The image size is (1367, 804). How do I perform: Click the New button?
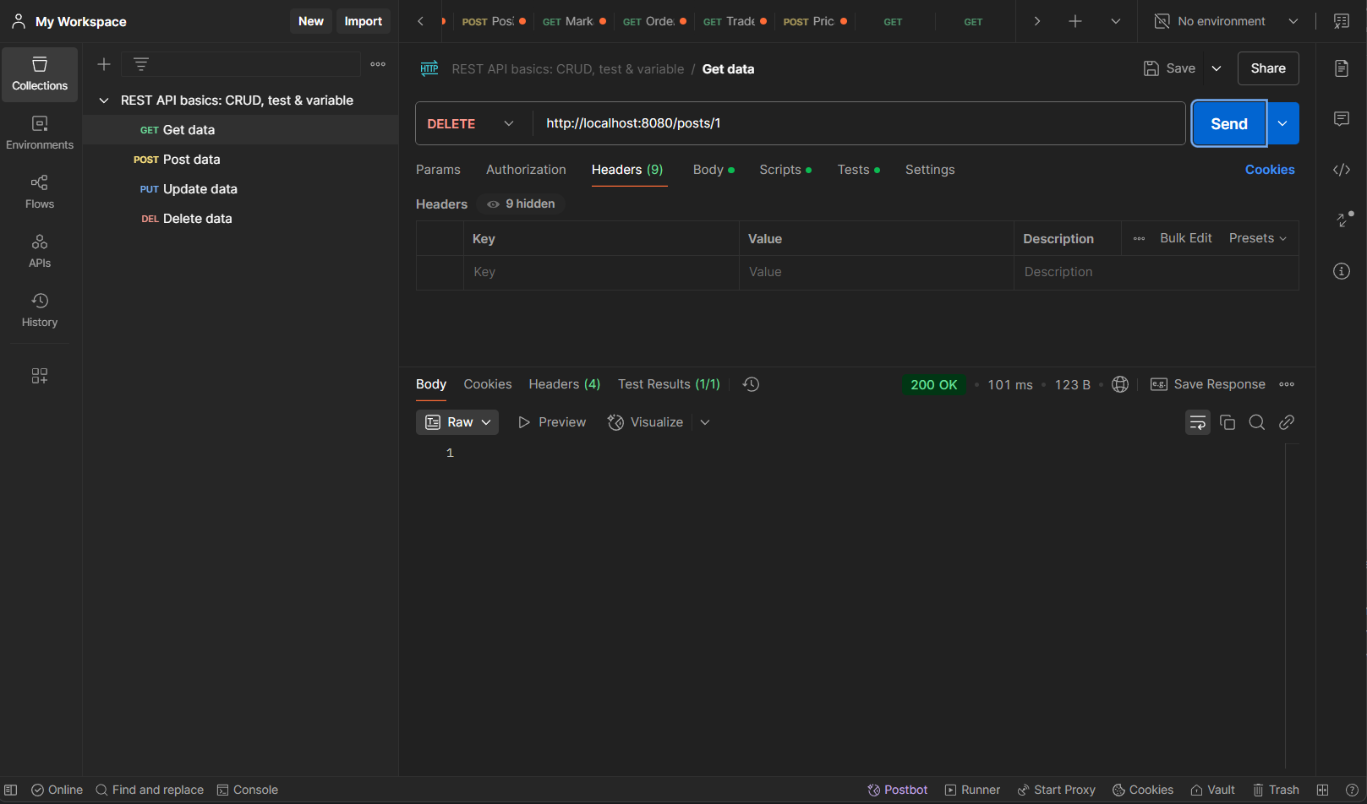pyautogui.click(x=311, y=21)
